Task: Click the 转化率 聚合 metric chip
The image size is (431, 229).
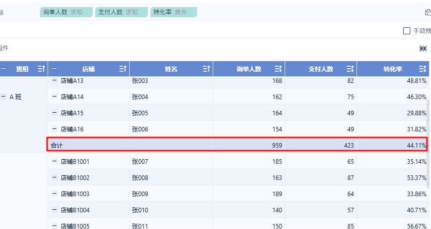Action: [173, 12]
